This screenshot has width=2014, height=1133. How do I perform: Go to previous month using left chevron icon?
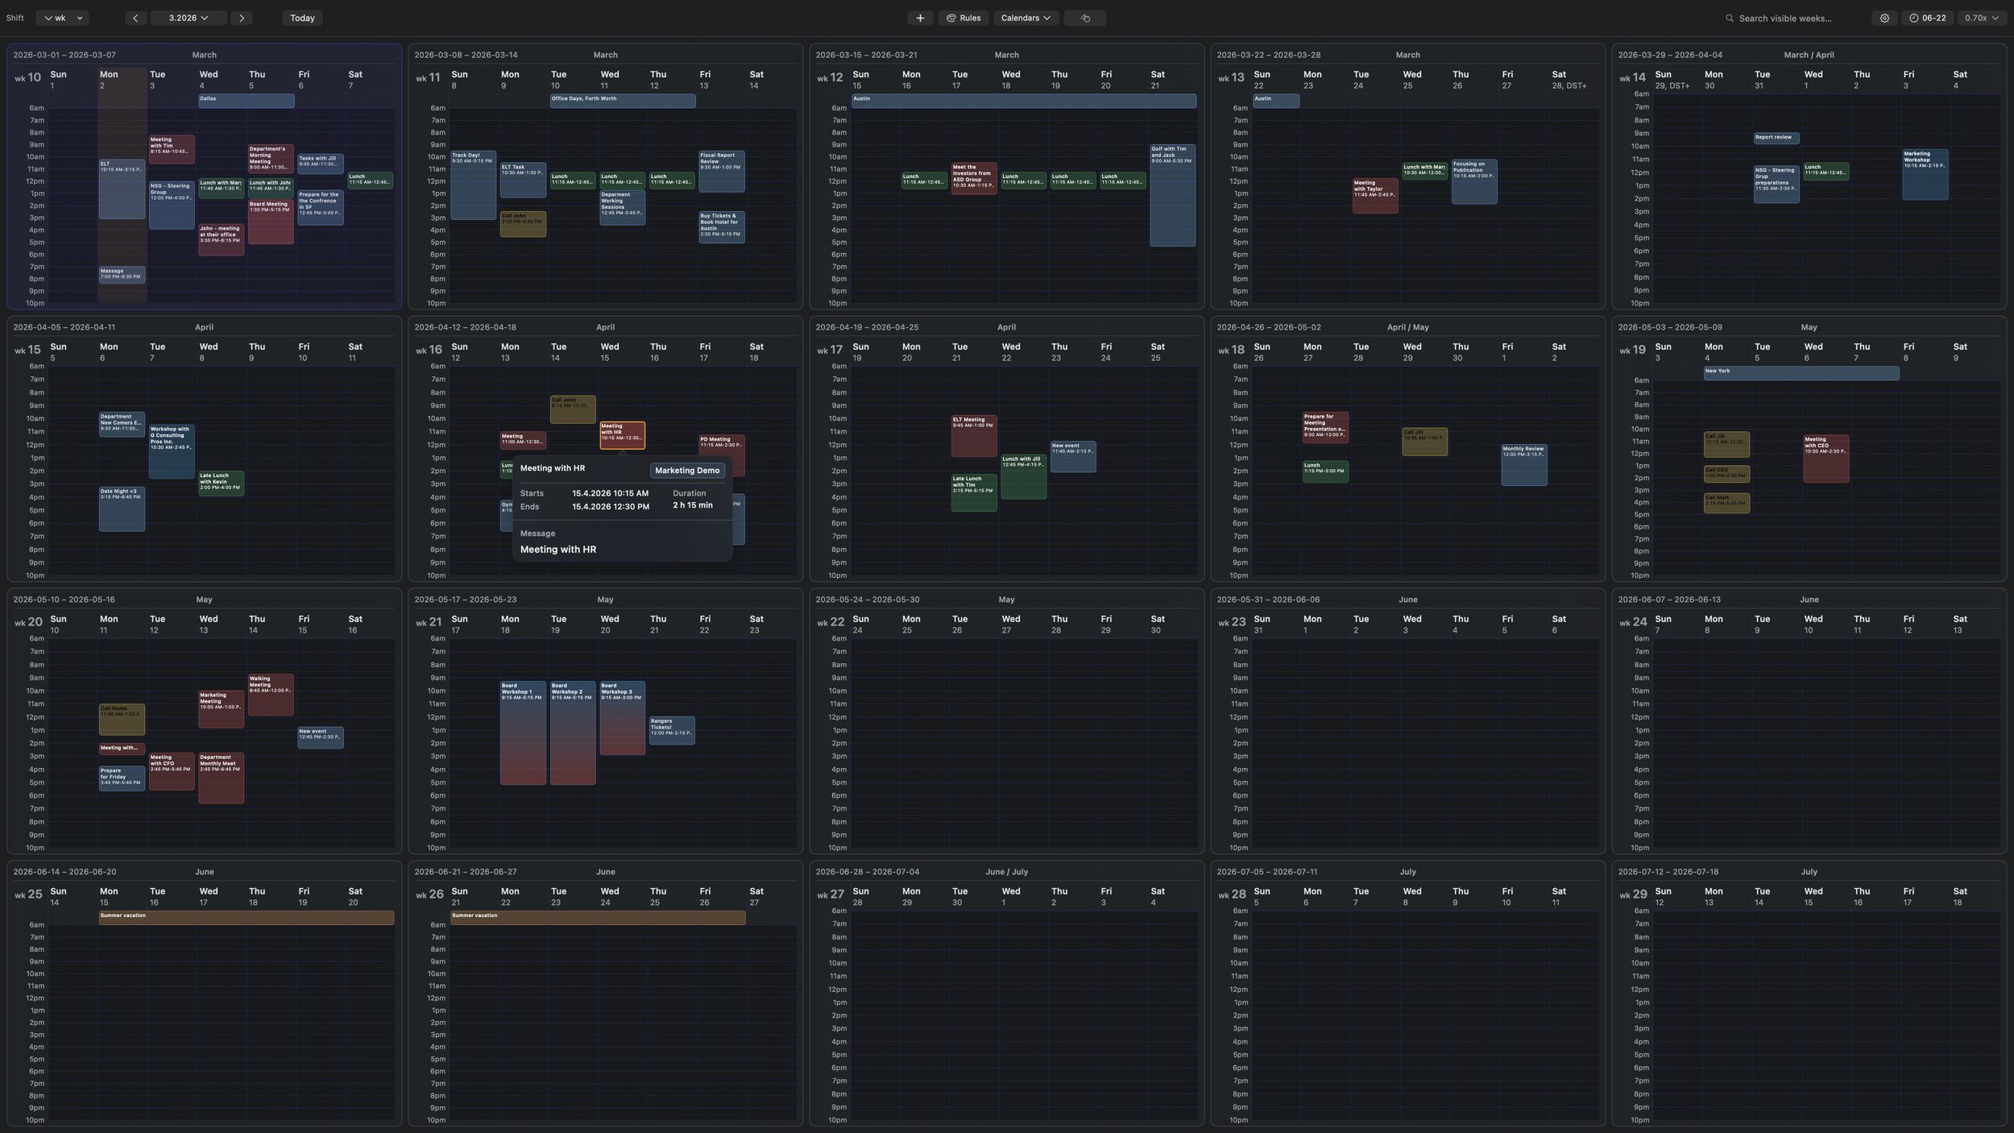coord(135,17)
